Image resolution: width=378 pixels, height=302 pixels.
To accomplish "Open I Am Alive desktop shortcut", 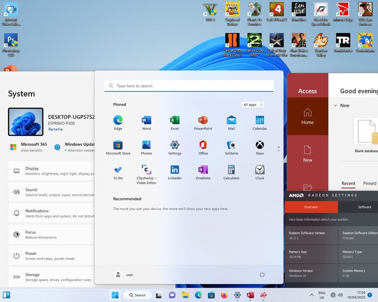I will point(299,12).
